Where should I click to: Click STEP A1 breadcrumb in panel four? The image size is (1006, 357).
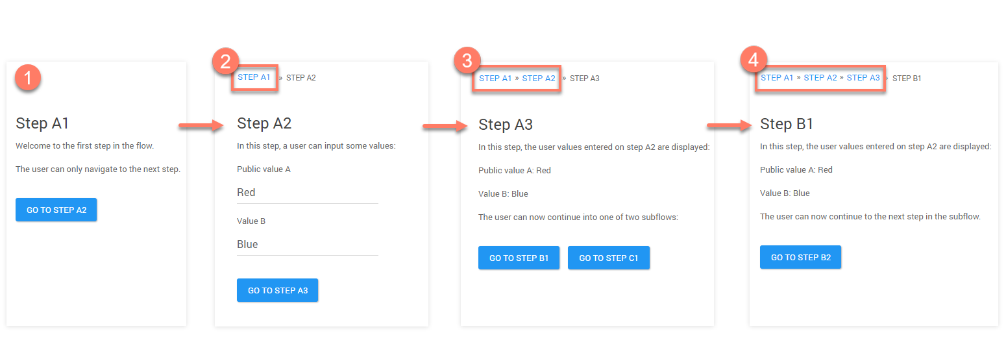click(777, 78)
